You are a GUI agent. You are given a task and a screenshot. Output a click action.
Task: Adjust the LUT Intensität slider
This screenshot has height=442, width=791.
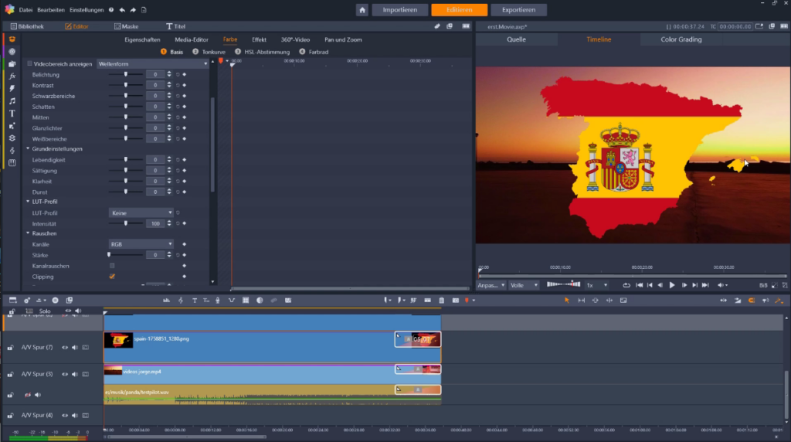click(x=126, y=223)
